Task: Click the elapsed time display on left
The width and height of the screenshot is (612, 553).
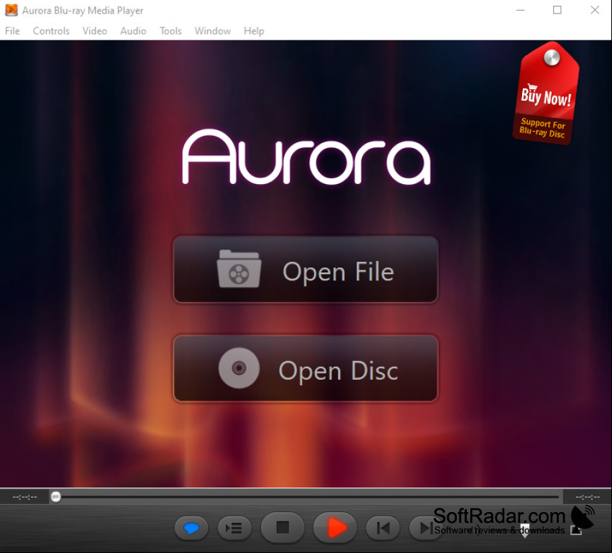Action: (x=24, y=497)
